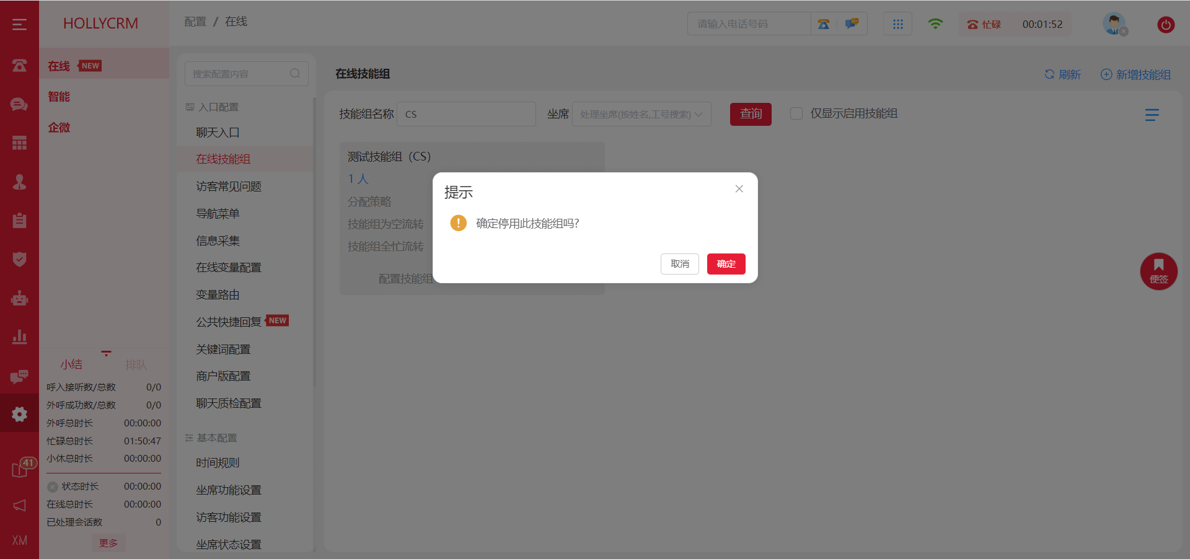Toggle the 仅显示启用技能组 checkbox
Image resolution: width=1190 pixels, height=559 pixels.
click(796, 113)
